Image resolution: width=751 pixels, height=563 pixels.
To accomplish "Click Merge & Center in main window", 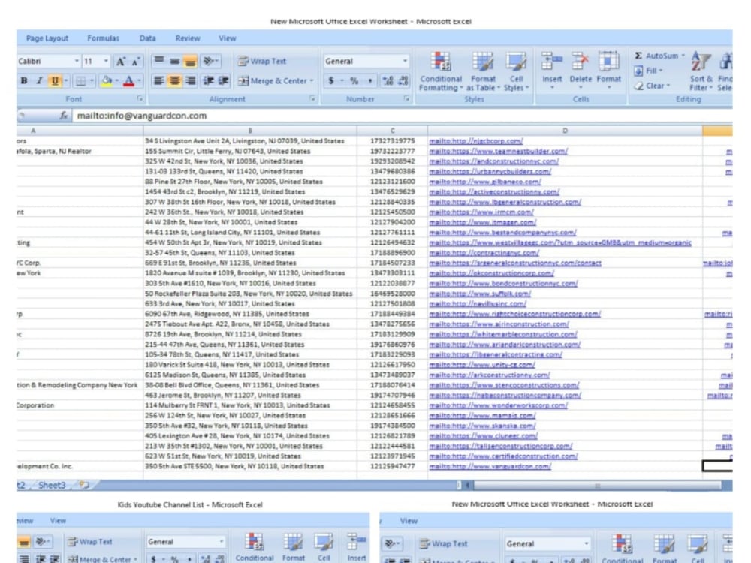I will coord(273,81).
